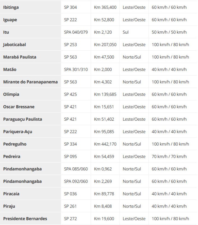Click the SPA 092/060 road cell

(76, 181)
